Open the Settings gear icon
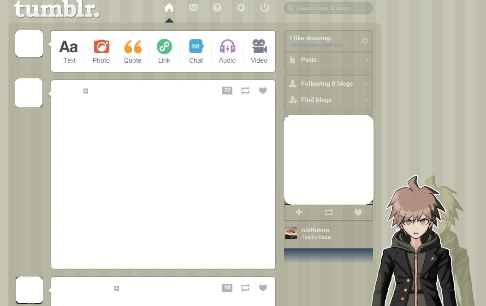The image size is (486, 306). [241, 7]
